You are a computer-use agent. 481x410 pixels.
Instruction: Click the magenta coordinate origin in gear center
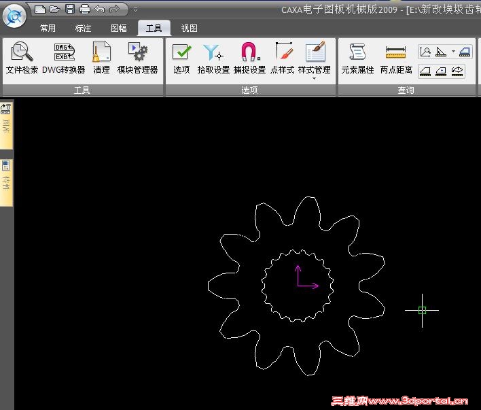click(298, 286)
